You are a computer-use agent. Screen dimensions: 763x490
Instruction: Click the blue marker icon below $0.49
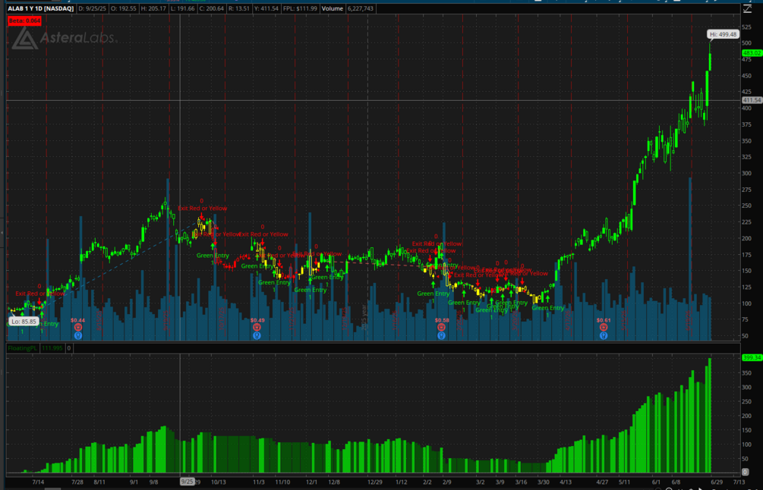tap(257, 335)
